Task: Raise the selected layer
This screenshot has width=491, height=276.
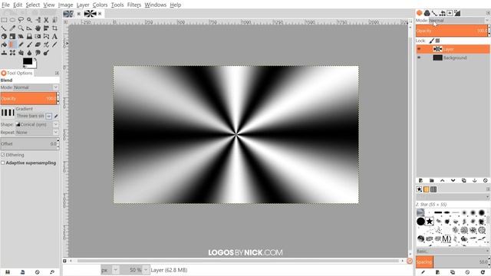Action: (442, 181)
